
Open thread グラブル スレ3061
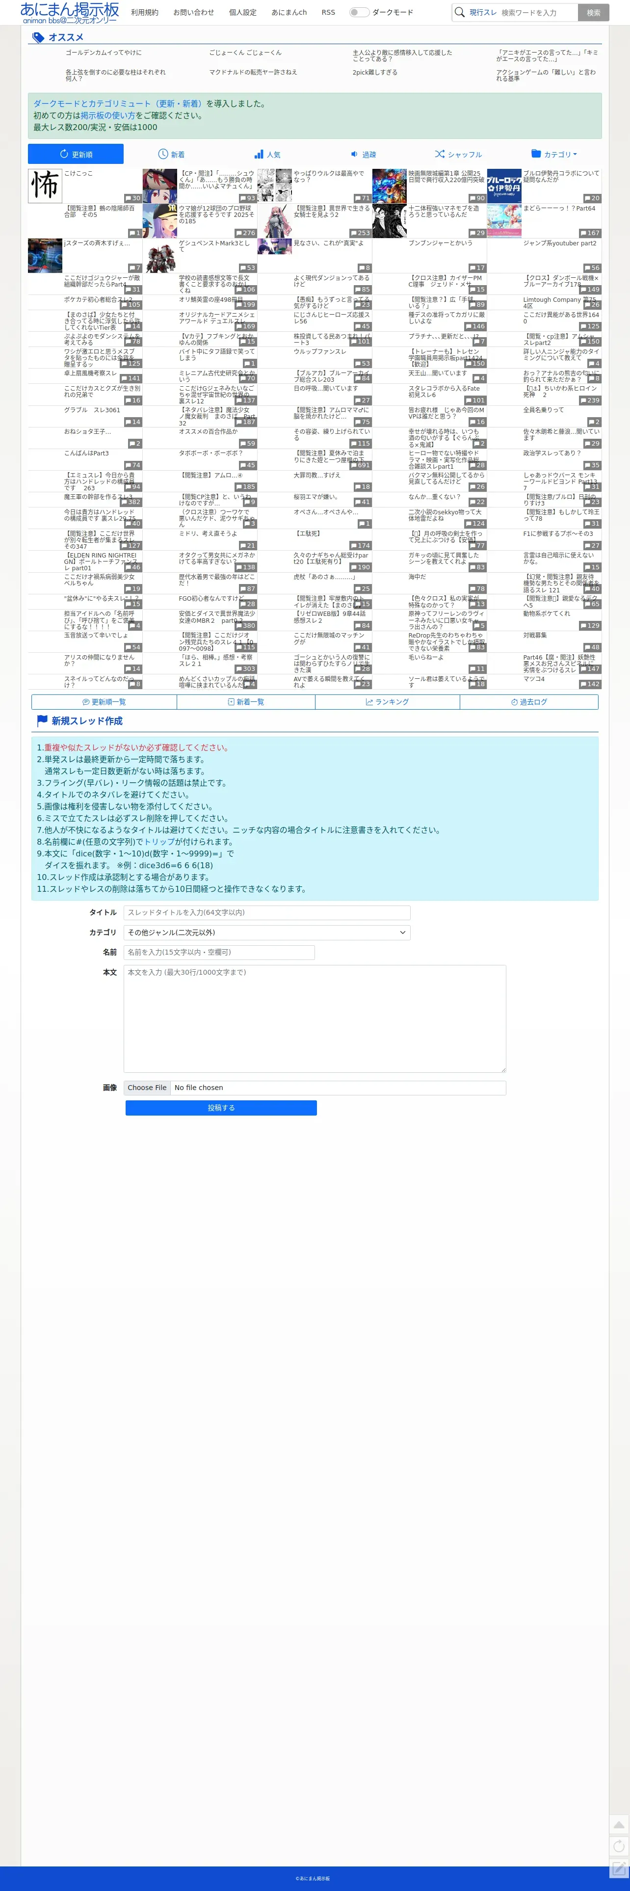(92, 410)
